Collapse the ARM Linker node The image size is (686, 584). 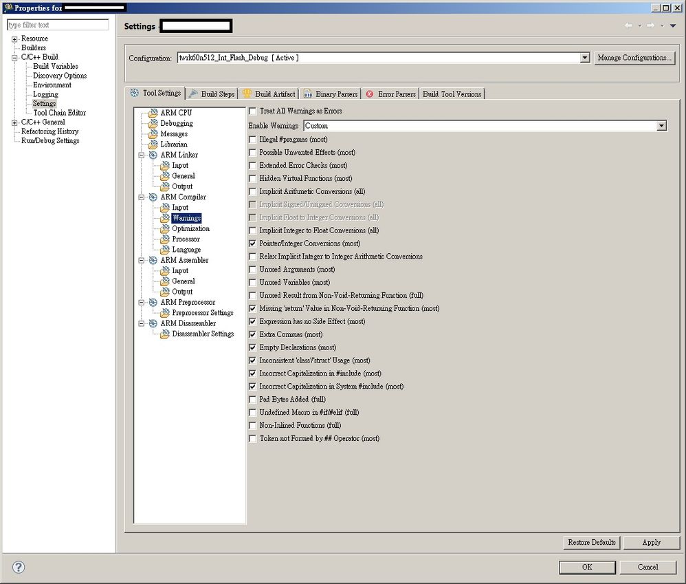pos(142,155)
